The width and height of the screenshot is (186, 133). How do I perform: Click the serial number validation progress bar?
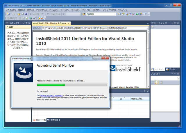point(72,85)
